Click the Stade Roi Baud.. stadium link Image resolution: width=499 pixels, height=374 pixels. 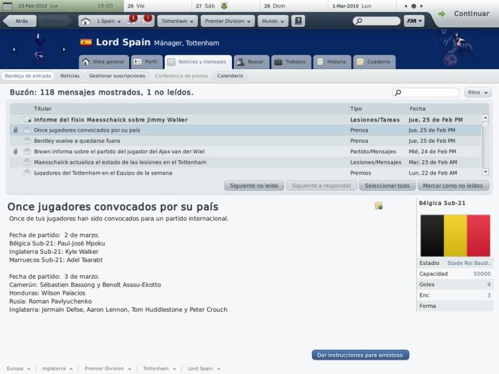(x=469, y=263)
